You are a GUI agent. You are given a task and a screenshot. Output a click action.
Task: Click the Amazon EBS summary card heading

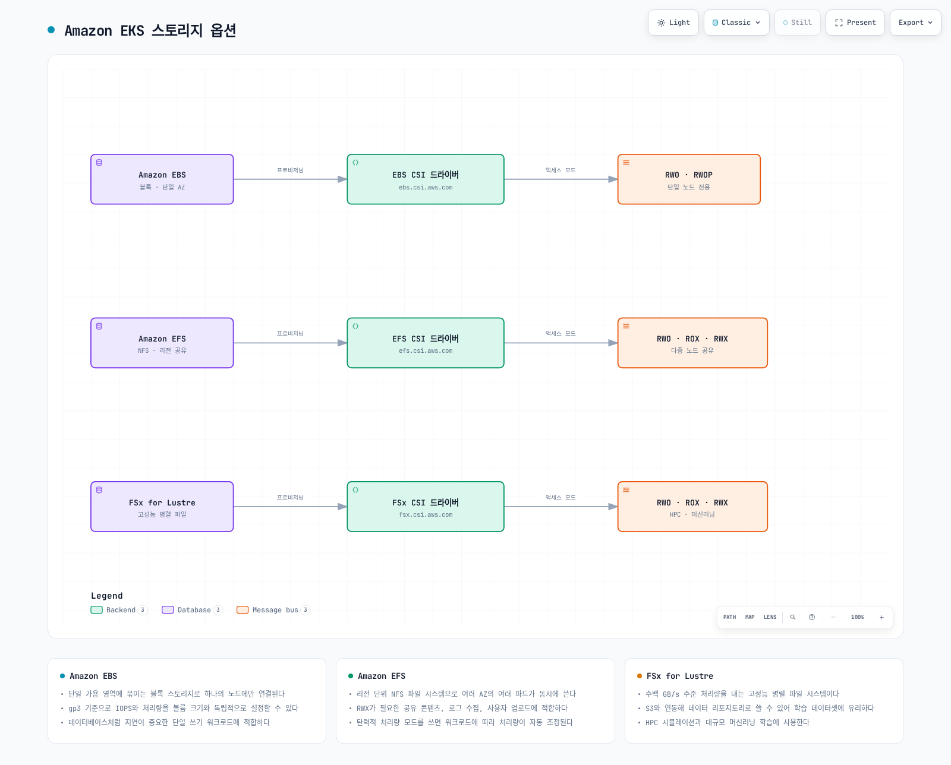(93, 676)
